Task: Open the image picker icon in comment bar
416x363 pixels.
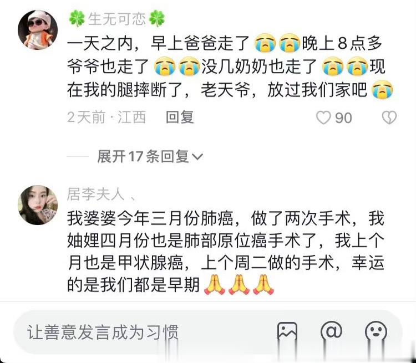Action: tap(287, 331)
